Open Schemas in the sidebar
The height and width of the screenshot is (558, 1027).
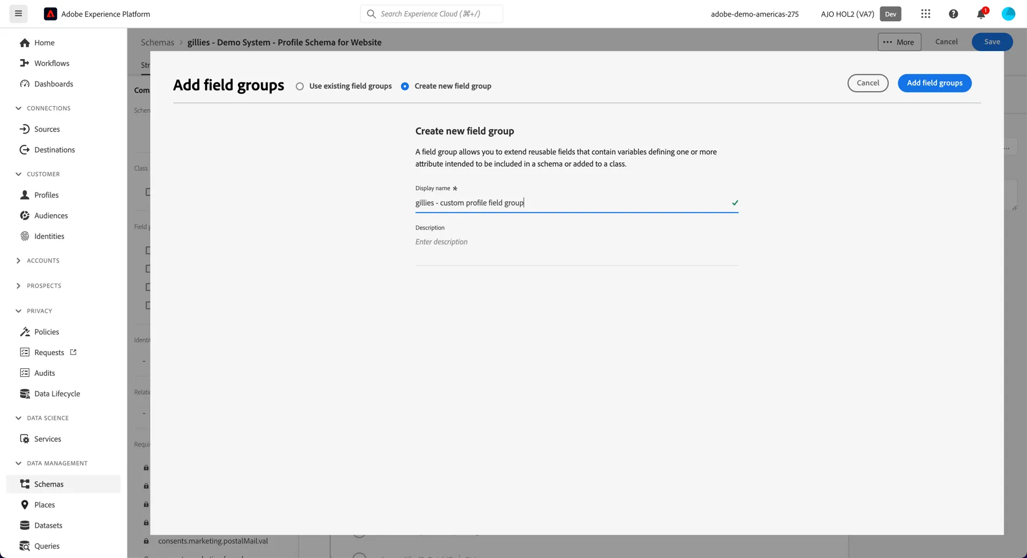pos(63,484)
